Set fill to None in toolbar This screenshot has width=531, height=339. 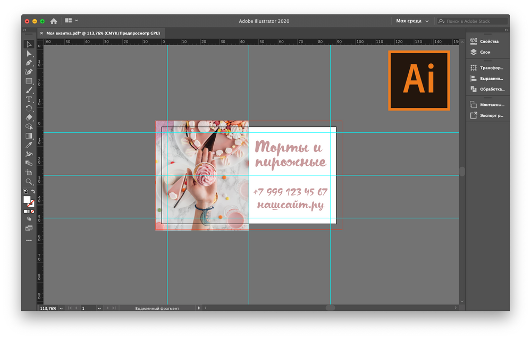coord(33,211)
